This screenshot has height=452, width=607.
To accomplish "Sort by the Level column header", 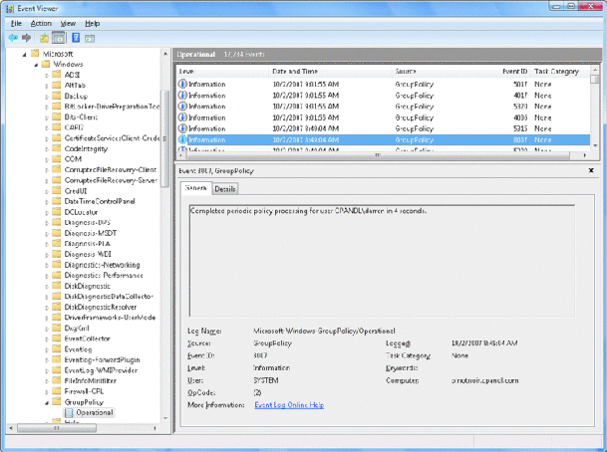I will pyautogui.click(x=223, y=71).
